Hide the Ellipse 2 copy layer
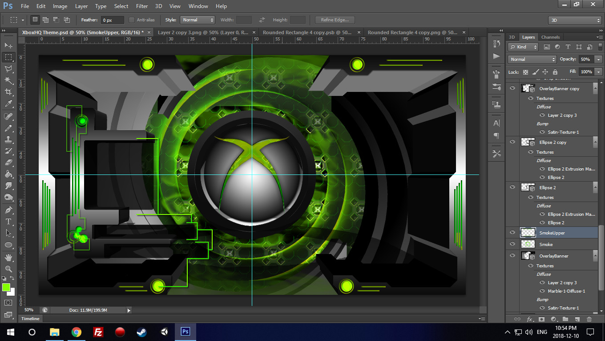Image resolution: width=605 pixels, height=341 pixels. [x=512, y=142]
